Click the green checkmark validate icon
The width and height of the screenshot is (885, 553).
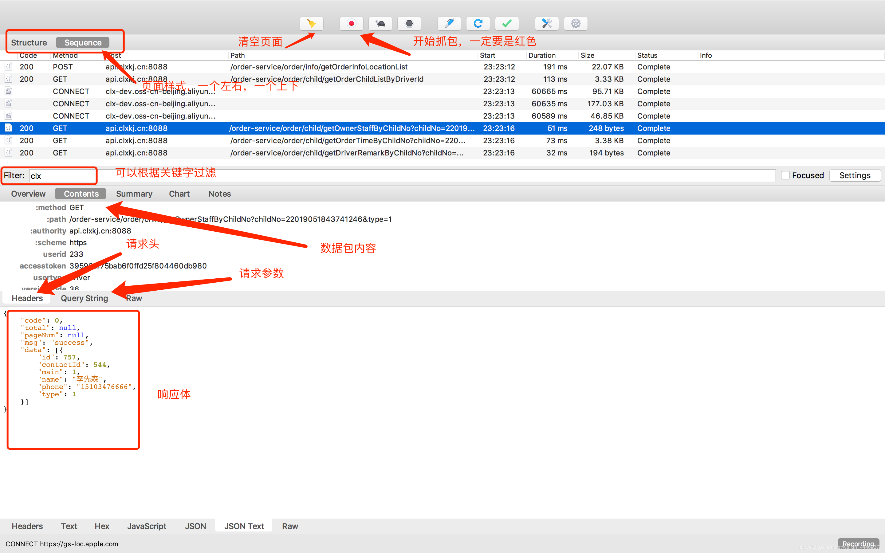pos(507,24)
